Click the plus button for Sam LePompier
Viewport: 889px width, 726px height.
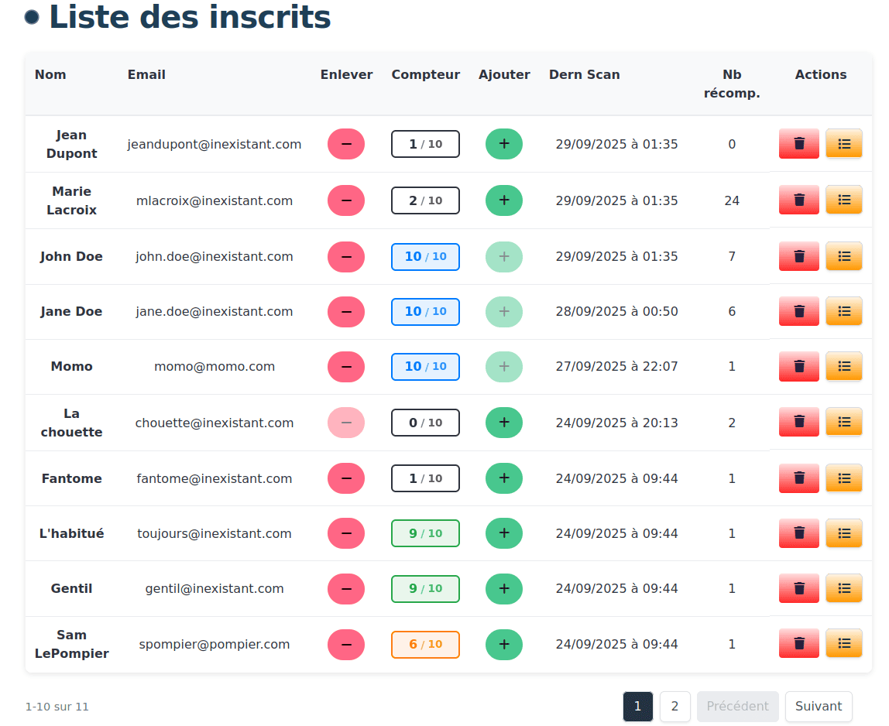pyautogui.click(x=504, y=644)
